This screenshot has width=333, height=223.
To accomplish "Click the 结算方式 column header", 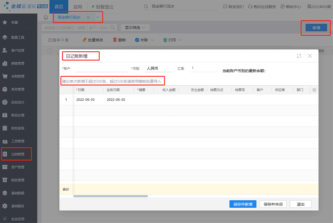I will tap(217, 90).
